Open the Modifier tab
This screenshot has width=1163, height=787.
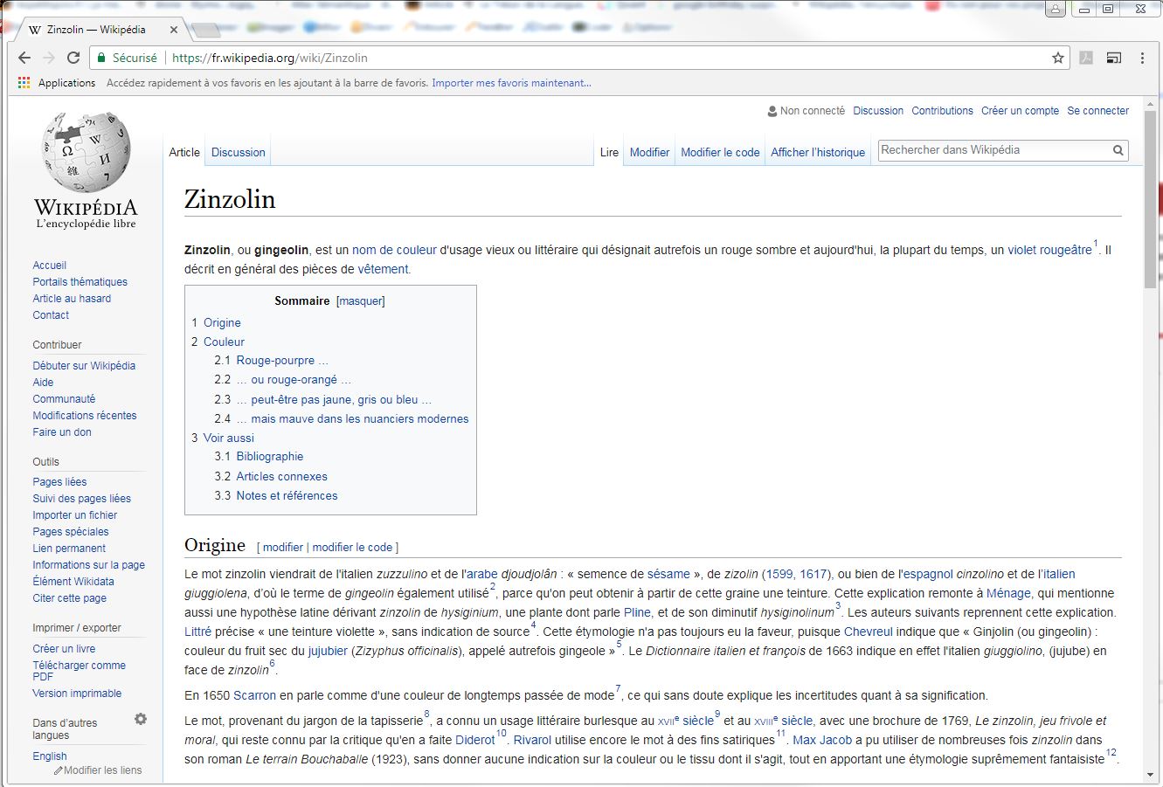coord(649,152)
